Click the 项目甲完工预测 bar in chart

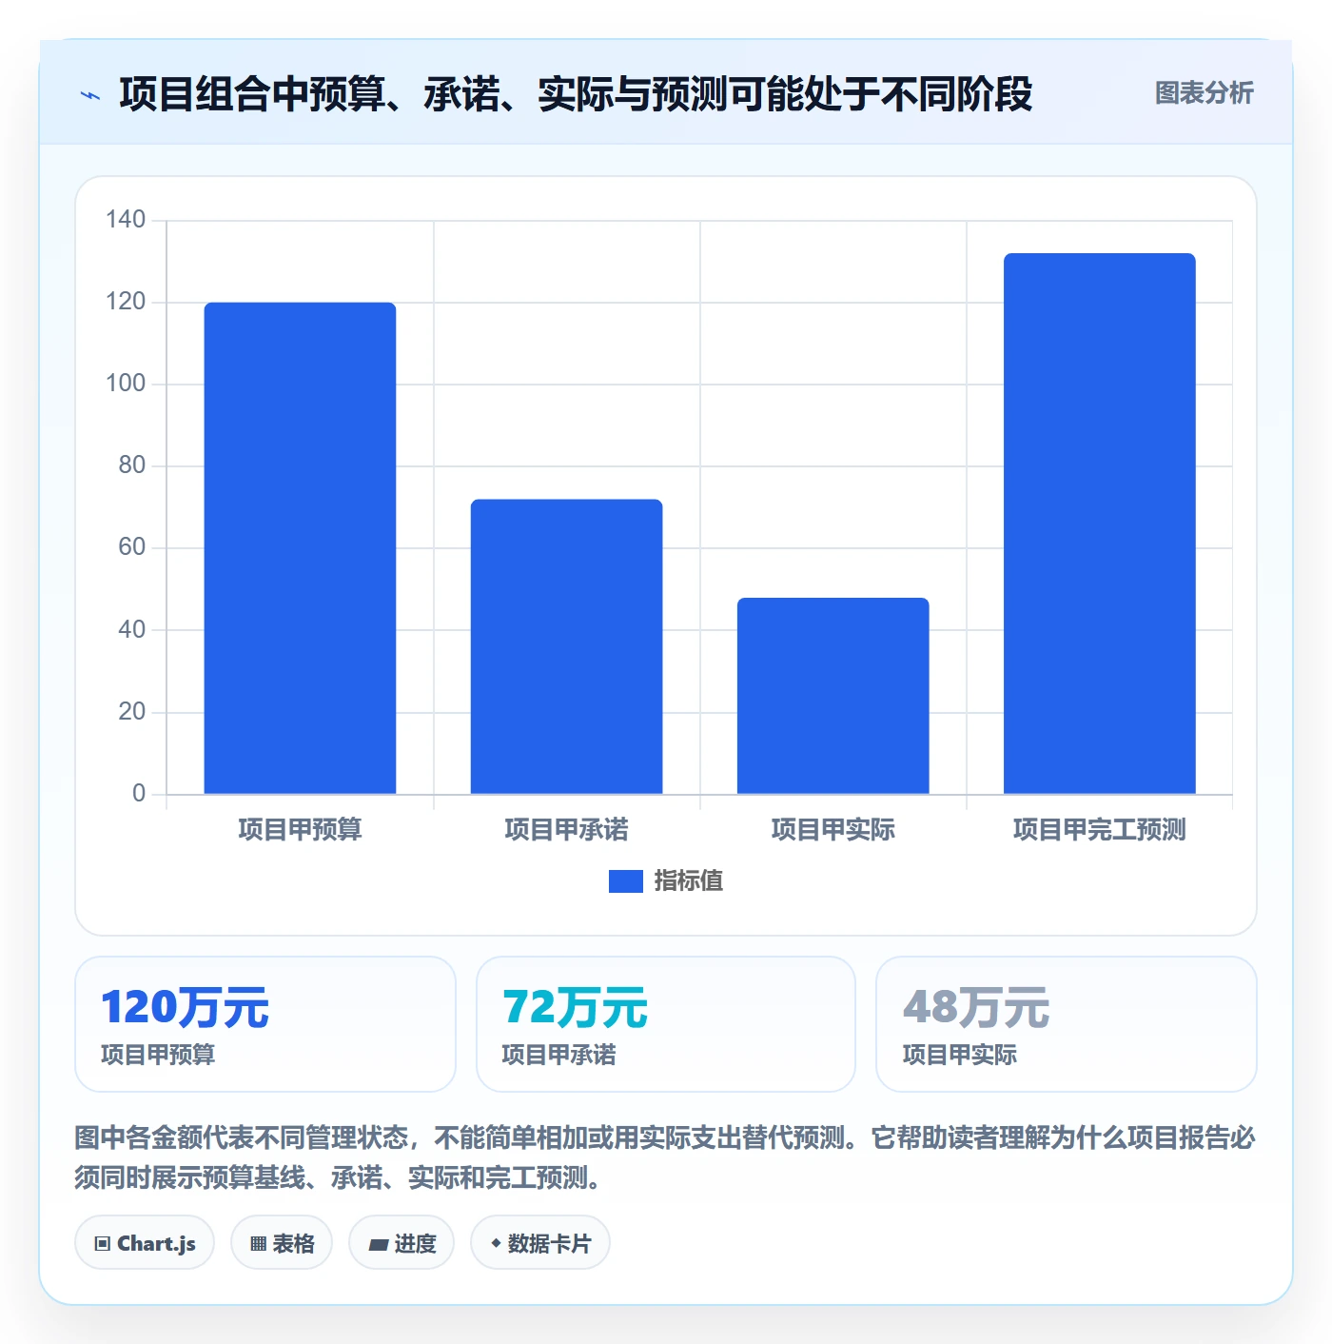(1099, 524)
